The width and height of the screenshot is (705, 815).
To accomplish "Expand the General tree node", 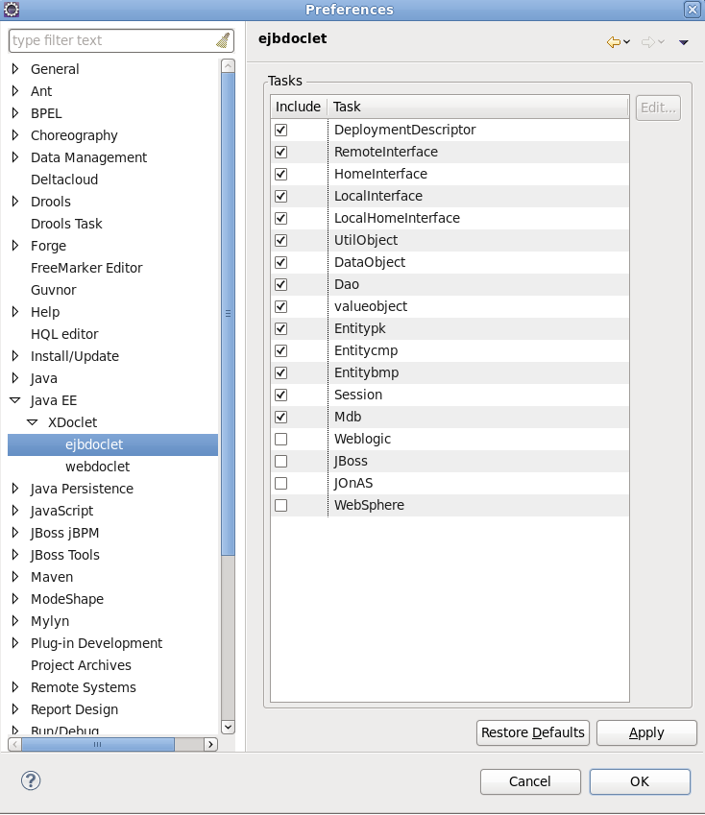I will coord(15,69).
